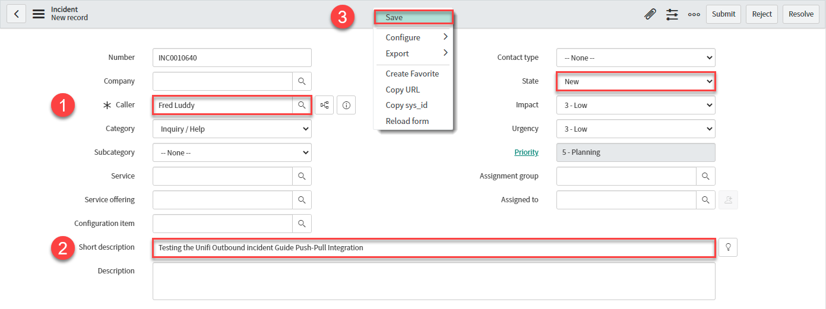Viewport: 826px width, 309px height.
Task: Click the Short description input field
Action: [433, 247]
